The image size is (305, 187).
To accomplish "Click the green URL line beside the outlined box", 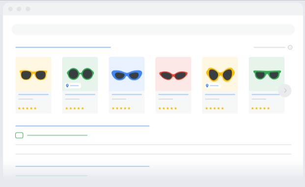I will click(x=57, y=135).
